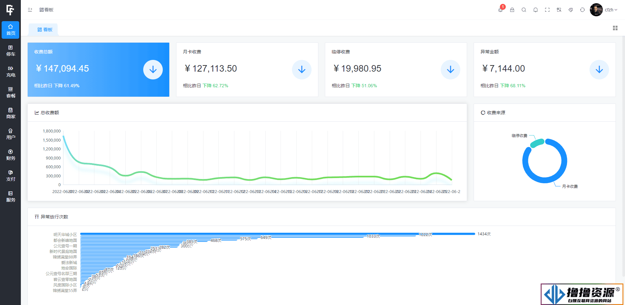Expand the cfzh user dropdown

pos(611,10)
